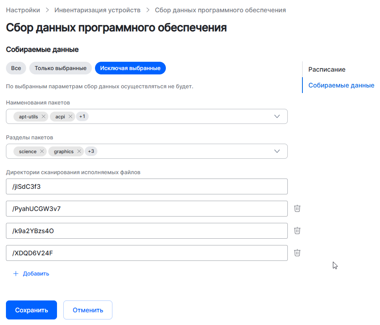This screenshot has height=325, width=380.
Task: Choose "Исключая выбранные" option
Action: point(130,68)
